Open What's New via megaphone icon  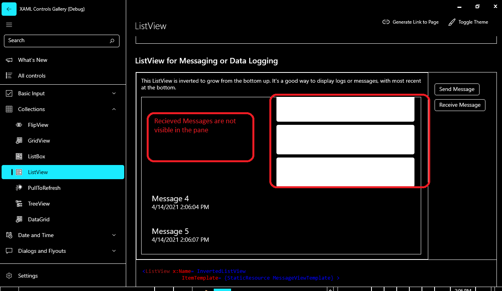(x=9, y=60)
